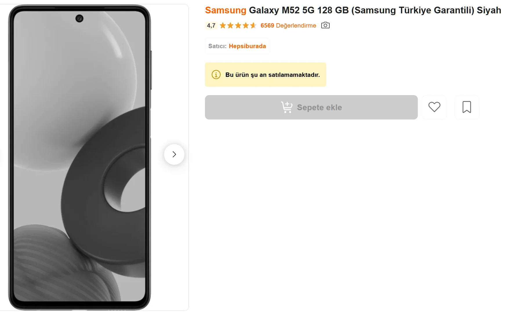510x317 pixels.
Task: Save product using the bookmark icon
Action: click(x=467, y=107)
